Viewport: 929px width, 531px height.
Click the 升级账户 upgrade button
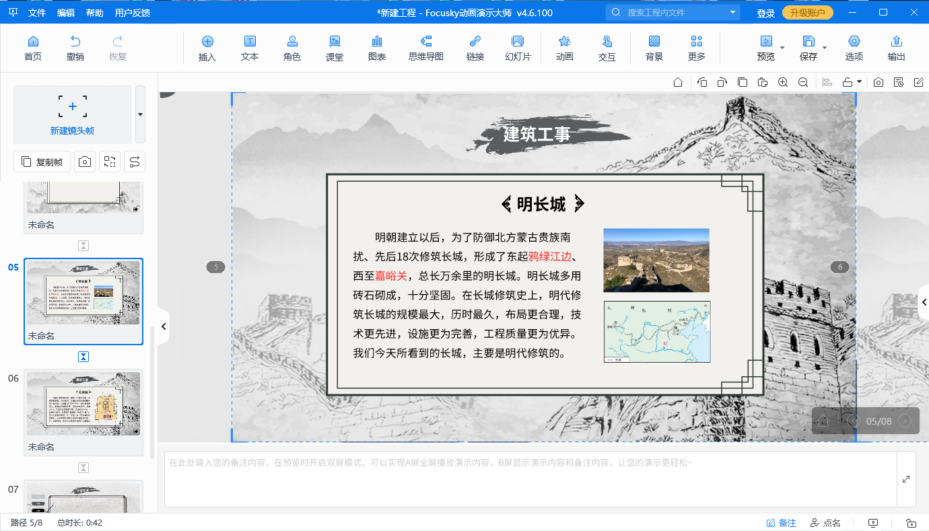[808, 13]
